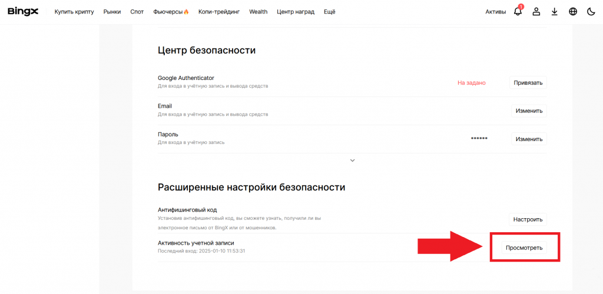Viewport: 603px width, 294px height.
Task: Toggle dark mode moon icon
Action: click(591, 12)
